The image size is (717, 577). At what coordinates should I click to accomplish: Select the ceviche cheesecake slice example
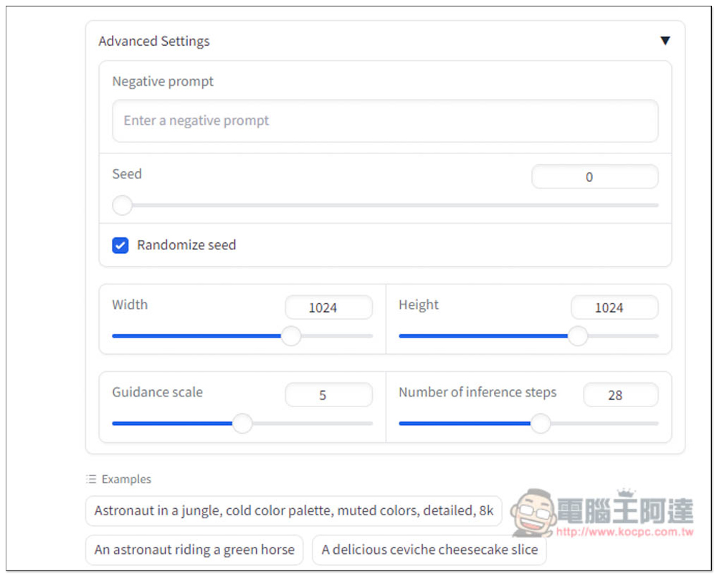click(x=429, y=550)
